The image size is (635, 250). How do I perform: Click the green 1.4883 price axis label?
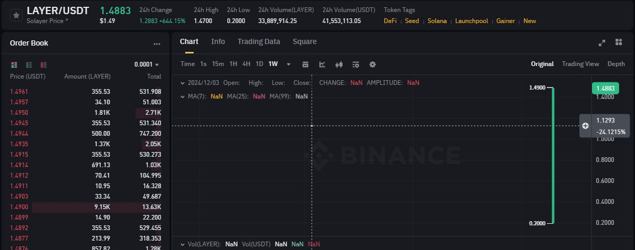coord(605,88)
